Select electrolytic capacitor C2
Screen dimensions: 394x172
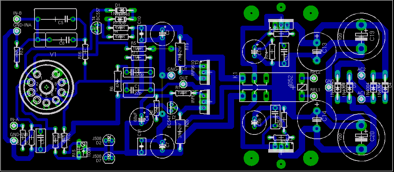(163, 34)
